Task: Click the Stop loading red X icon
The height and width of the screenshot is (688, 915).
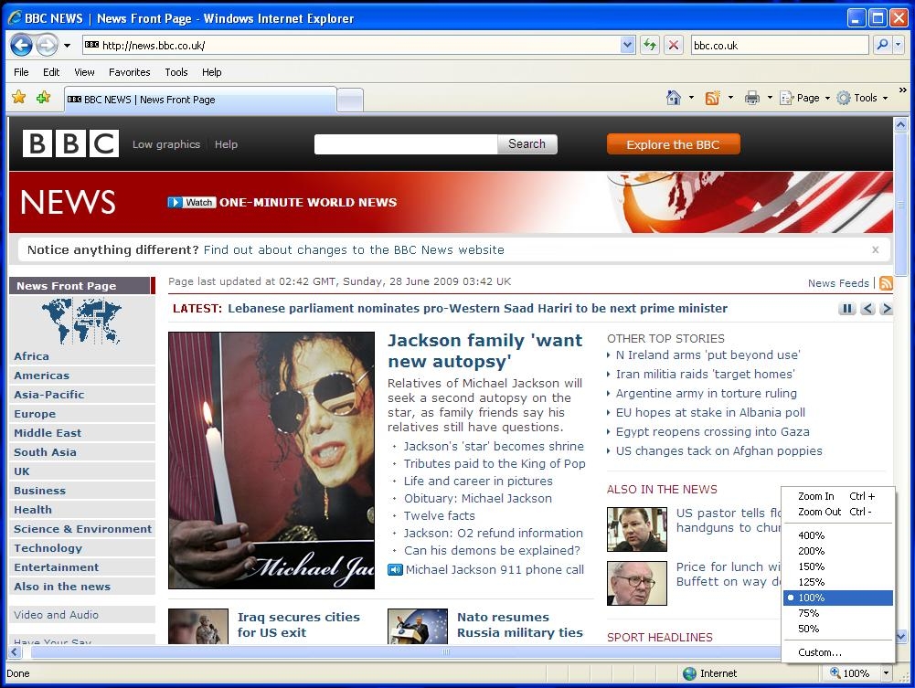Action: pos(674,45)
